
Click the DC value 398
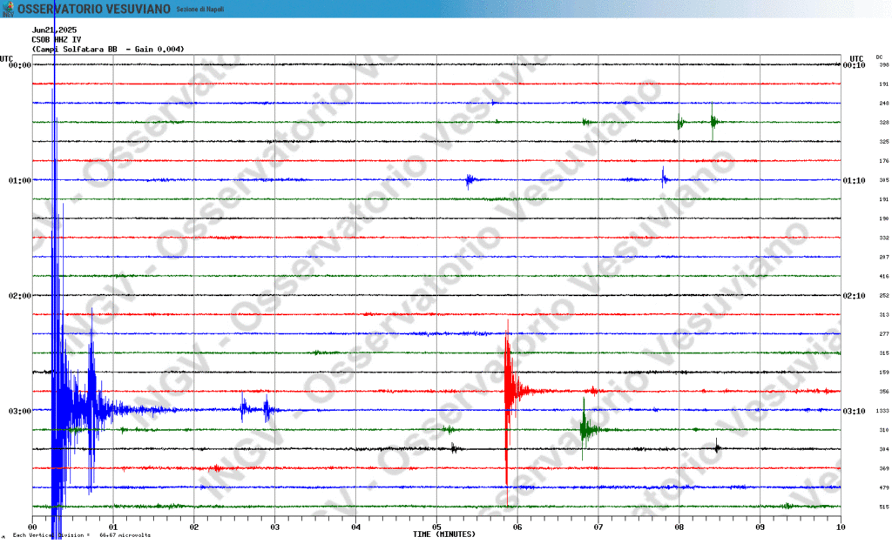884,64
